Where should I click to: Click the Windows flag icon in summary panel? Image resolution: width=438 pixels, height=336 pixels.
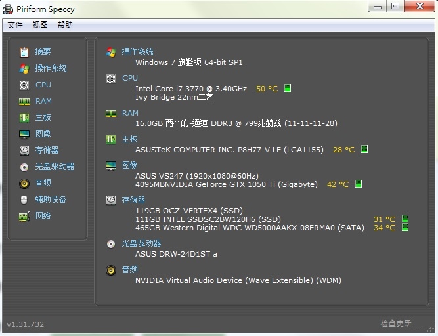(x=111, y=52)
